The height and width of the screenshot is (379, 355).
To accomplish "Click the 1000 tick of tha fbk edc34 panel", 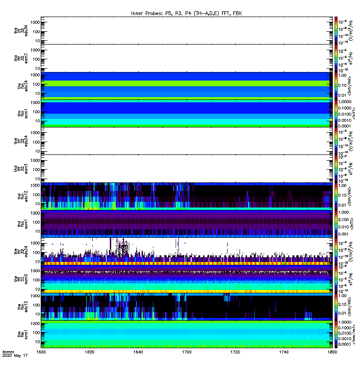I will click(35, 75).
